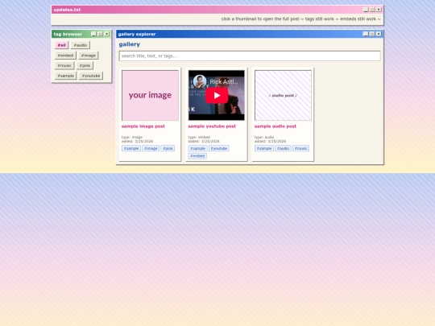The width and height of the screenshot is (435, 326).
Task: Maximize the tag browser window
Action: pos(100,34)
